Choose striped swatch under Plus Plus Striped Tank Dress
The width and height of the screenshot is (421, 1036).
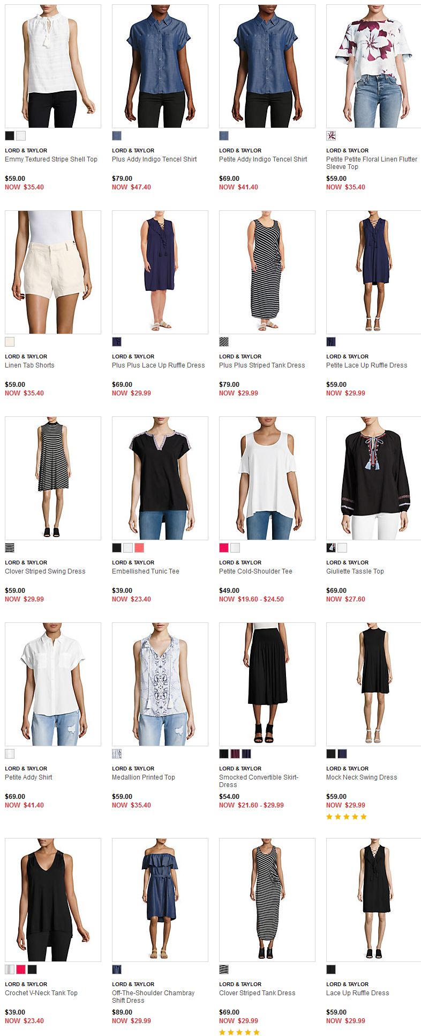[224, 342]
